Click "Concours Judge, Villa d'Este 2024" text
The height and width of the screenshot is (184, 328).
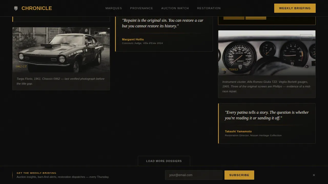coord(142,43)
